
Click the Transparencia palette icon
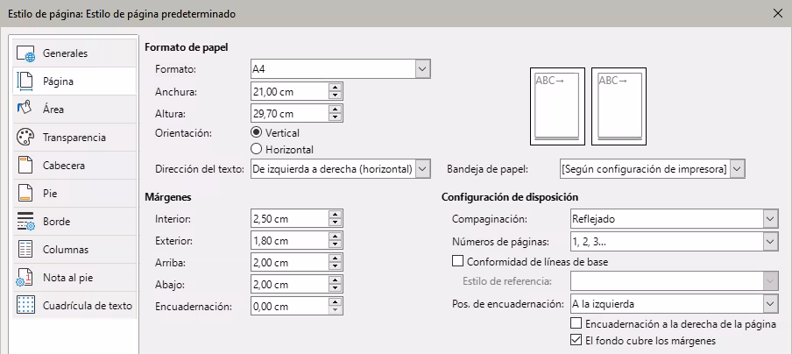click(x=25, y=138)
